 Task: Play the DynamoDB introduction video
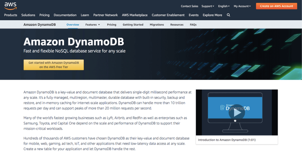coord(237,113)
